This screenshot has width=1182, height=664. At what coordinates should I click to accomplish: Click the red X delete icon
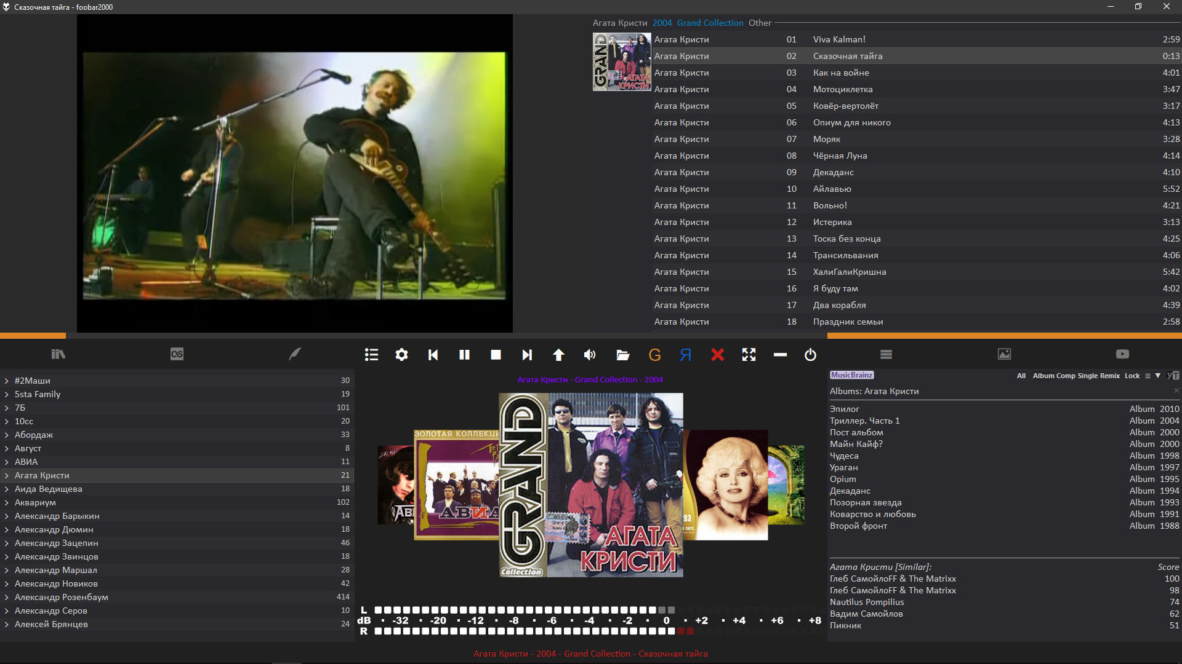pos(717,355)
